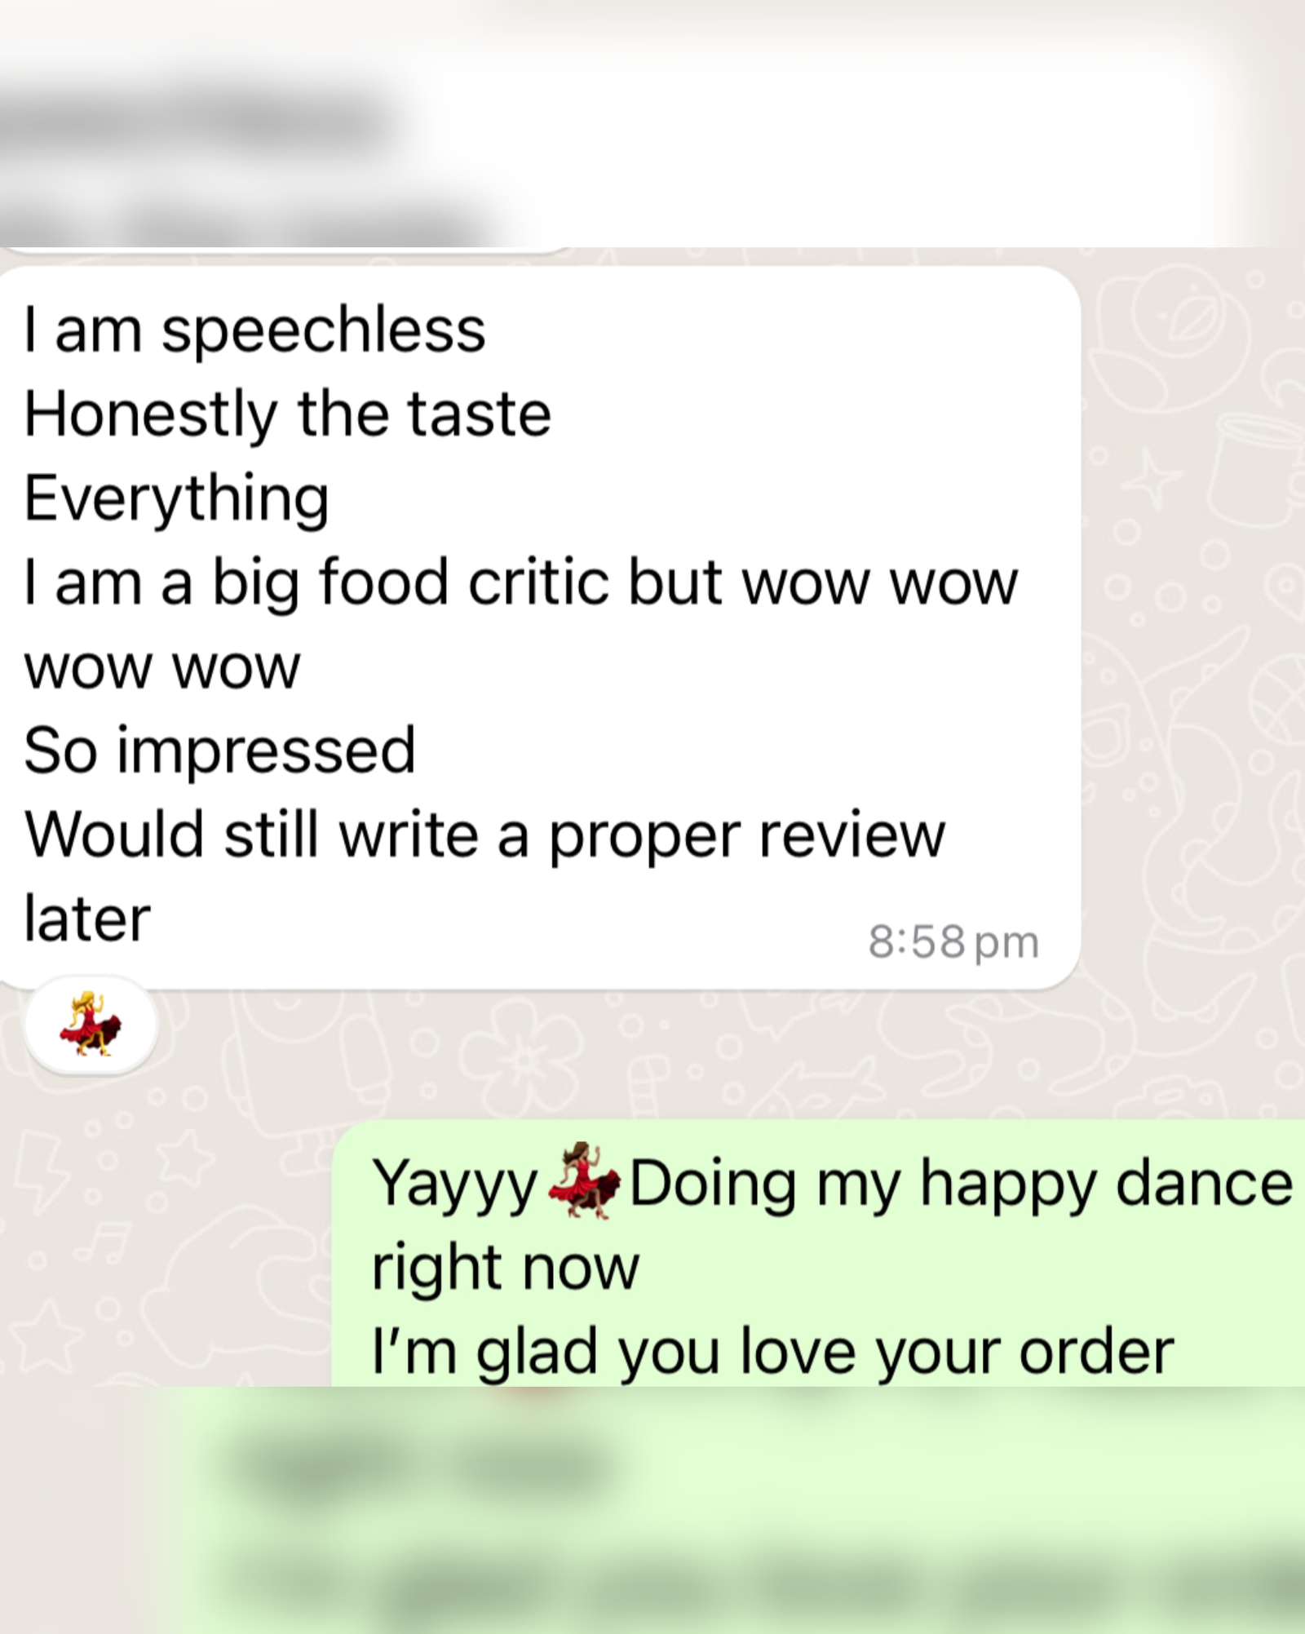1305x1634 pixels.
Task: Tap the 'right now' line in the green bubble
Action: (505, 1269)
